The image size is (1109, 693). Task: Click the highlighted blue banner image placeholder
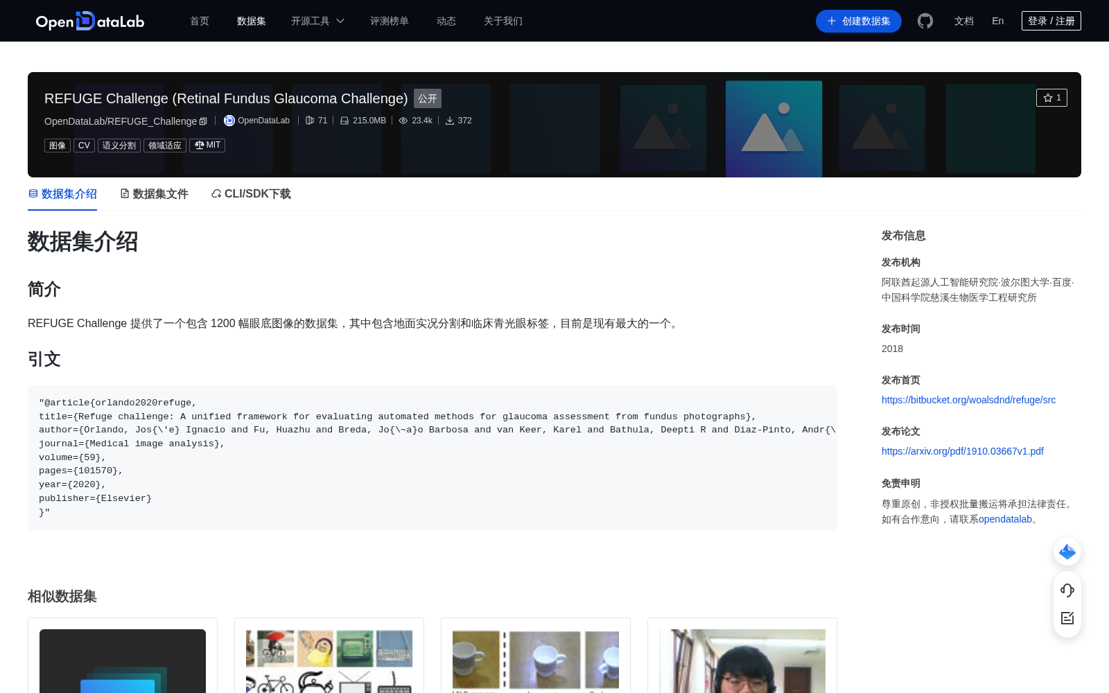click(x=774, y=129)
